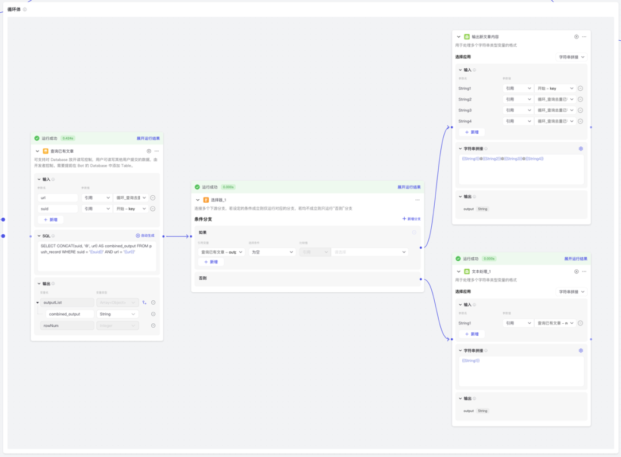This screenshot has height=457, width=621.
Task: Click 自动生成 in the SQL section
Action: 145,235
